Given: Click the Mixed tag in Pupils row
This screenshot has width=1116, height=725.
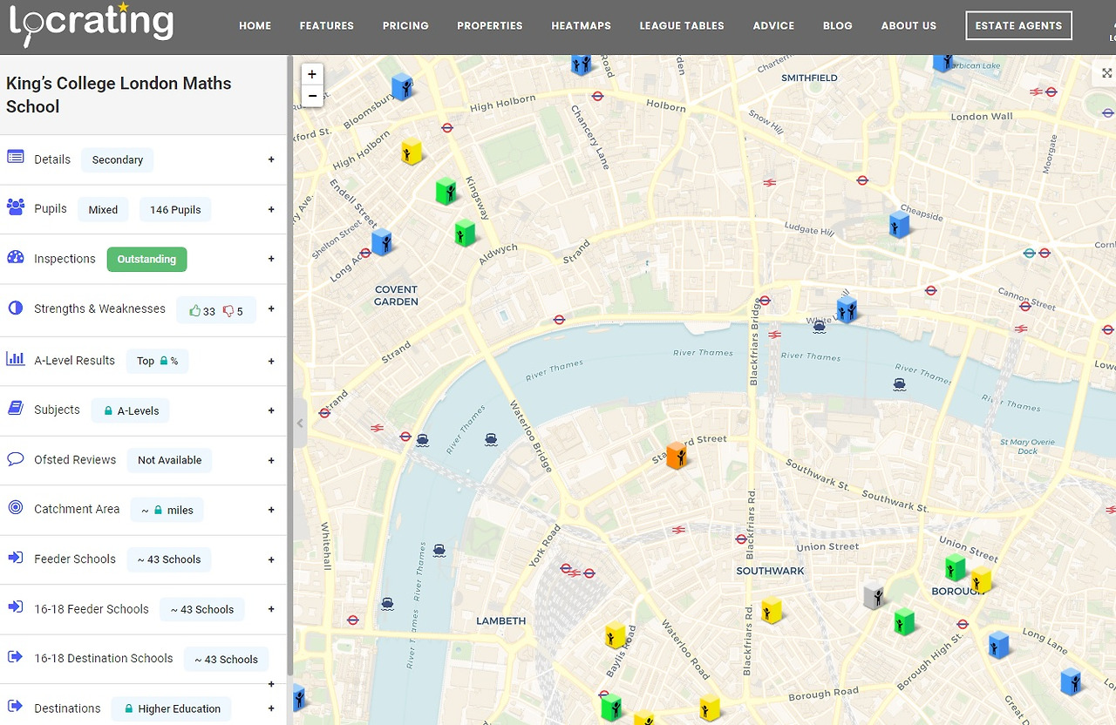Looking at the screenshot, I should (103, 209).
